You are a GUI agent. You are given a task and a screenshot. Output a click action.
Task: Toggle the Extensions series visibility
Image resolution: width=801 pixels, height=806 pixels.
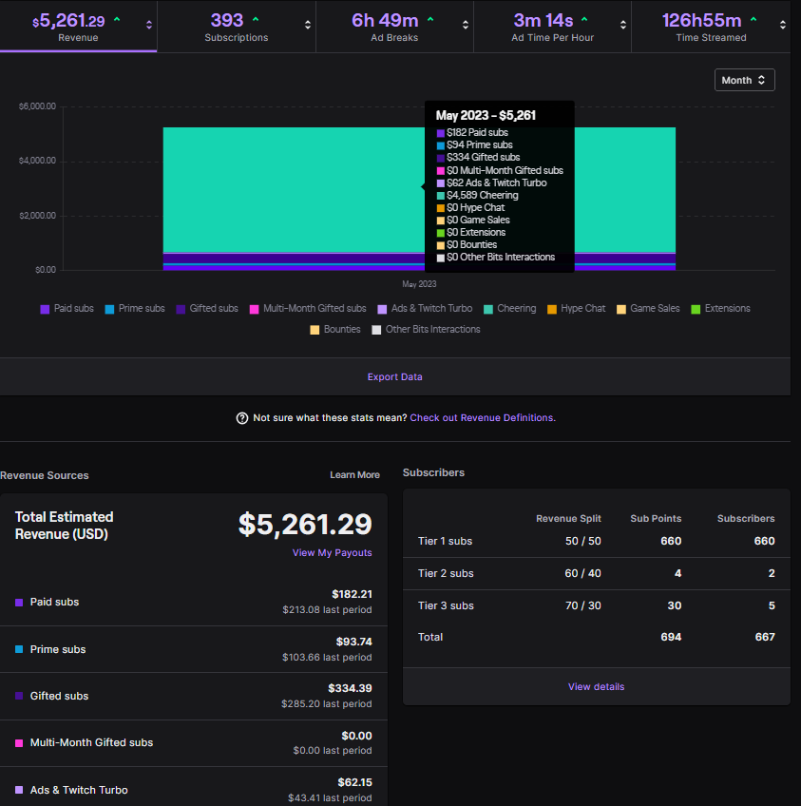click(x=694, y=308)
